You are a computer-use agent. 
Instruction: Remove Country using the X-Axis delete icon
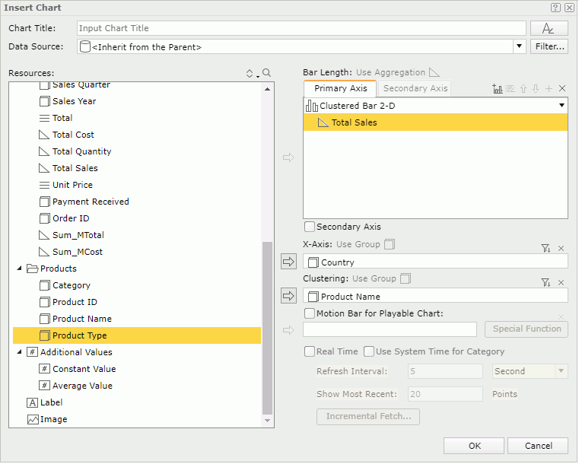(x=562, y=248)
